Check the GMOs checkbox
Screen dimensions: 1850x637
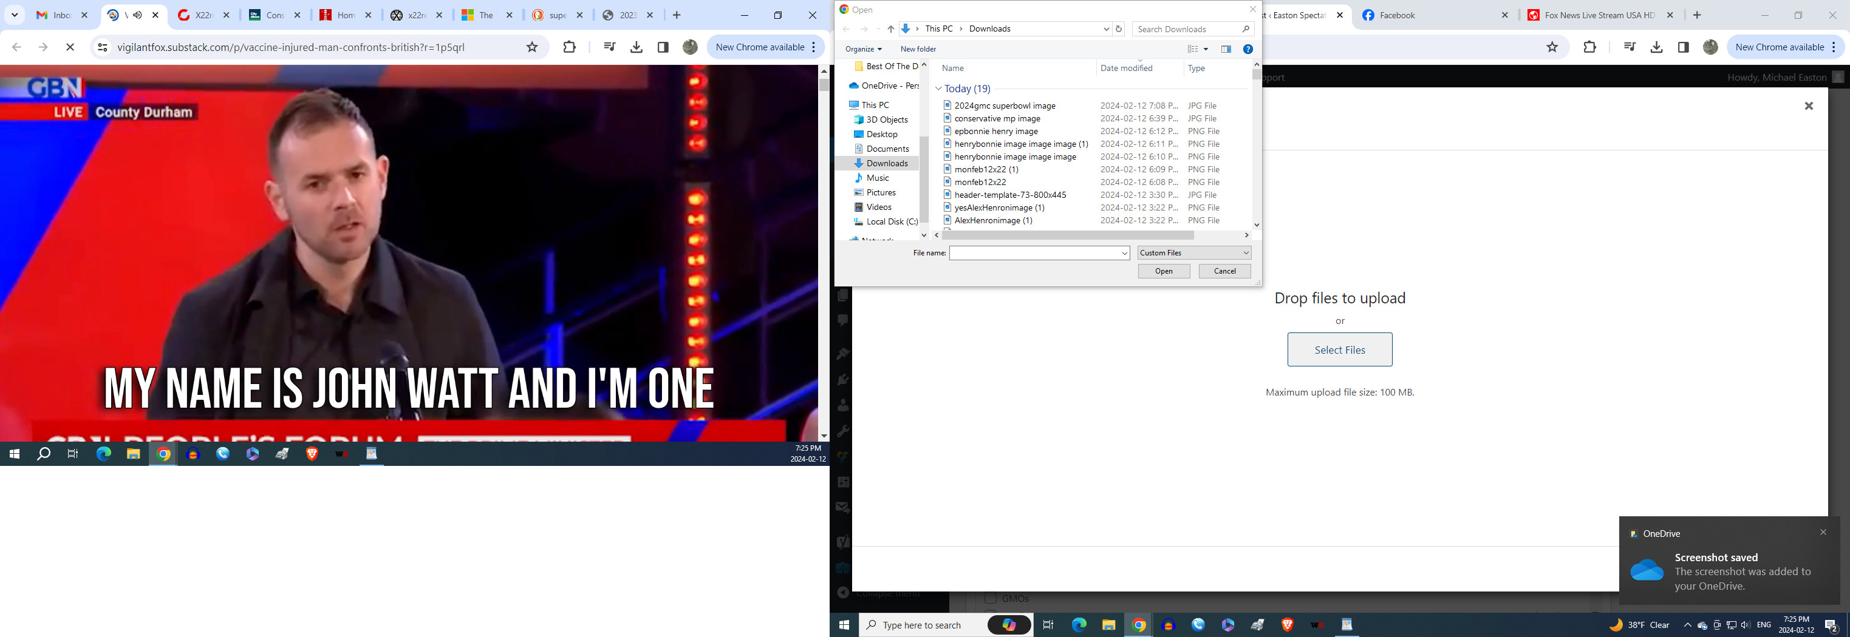pyautogui.click(x=991, y=598)
